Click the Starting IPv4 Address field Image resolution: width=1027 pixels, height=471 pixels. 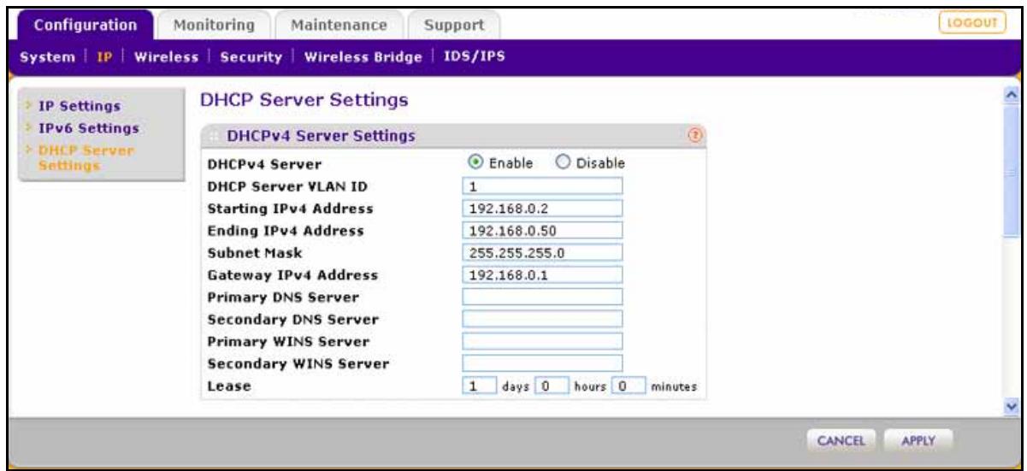(542, 207)
